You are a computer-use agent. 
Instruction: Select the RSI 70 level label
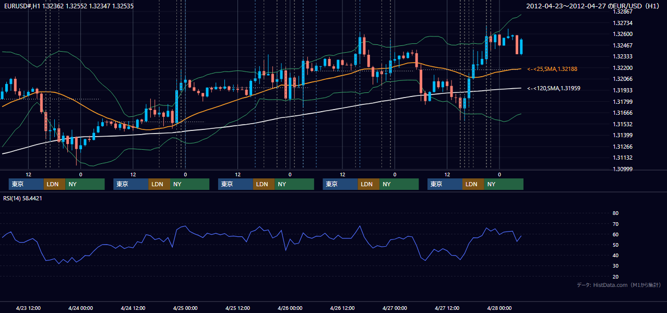[x=615, y=224]
